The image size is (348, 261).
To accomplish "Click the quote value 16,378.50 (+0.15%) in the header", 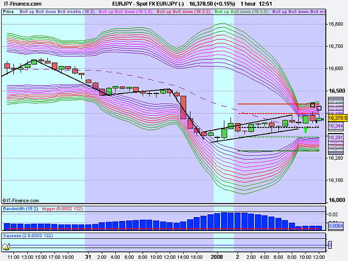I will pyautogui.click(x=212, y=4).
